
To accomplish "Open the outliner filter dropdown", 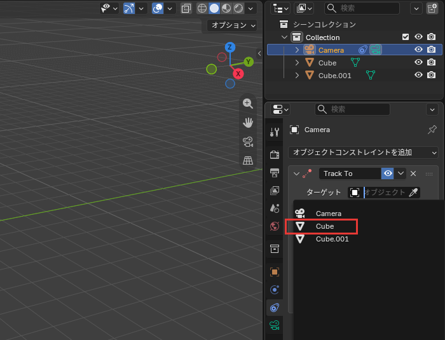I will click(x=416, y=8).
